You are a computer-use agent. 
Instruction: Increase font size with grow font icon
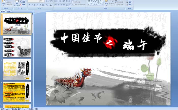[46, 1]
